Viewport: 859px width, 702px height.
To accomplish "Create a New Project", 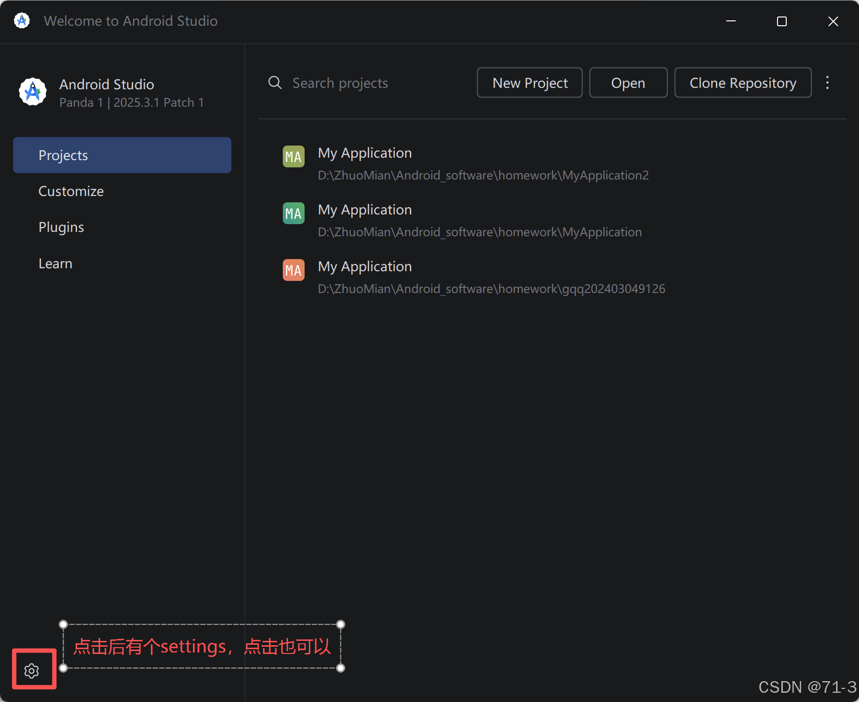I will pos(530,82).
